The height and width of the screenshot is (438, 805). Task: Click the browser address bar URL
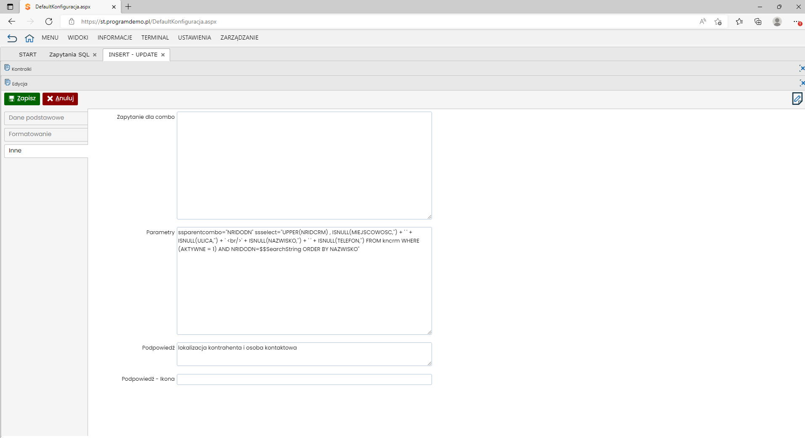coord(149,21)
